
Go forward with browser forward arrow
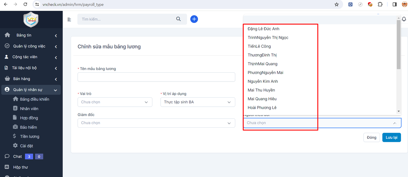click(x=15, y=4)
